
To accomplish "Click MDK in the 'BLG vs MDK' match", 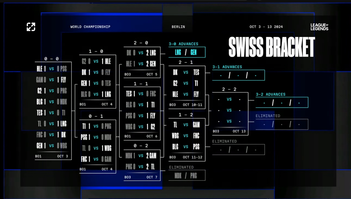I will coord(63,102).
